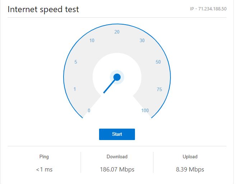
Task: Click the 50 mark on gauge
Action: (x=158, y=62)
